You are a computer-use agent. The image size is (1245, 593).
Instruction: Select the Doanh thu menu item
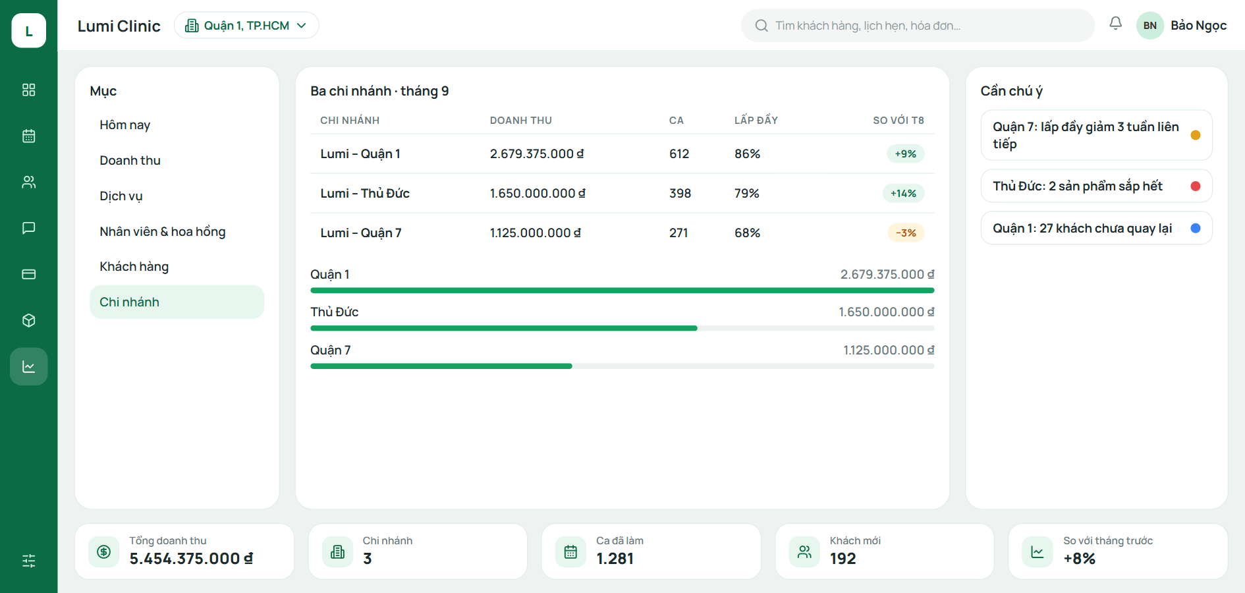(x=177, y=160)
